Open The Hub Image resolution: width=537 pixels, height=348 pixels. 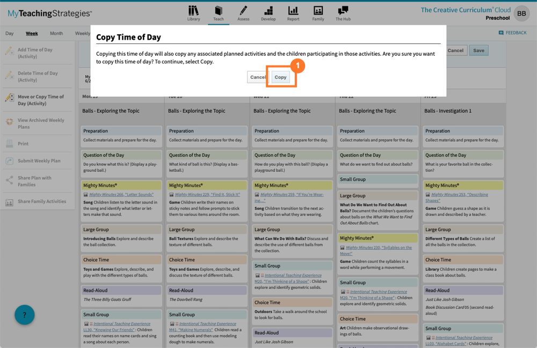click(x=343, y=12)
